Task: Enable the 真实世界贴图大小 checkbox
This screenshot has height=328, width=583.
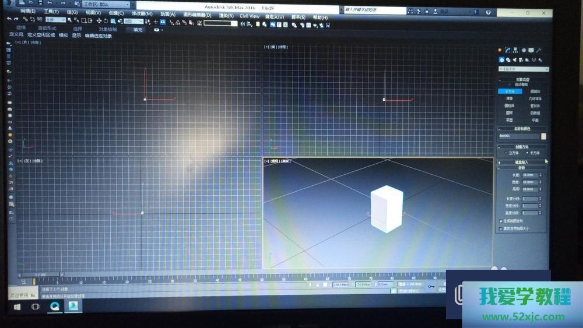Action: click(x=500, y=229)
